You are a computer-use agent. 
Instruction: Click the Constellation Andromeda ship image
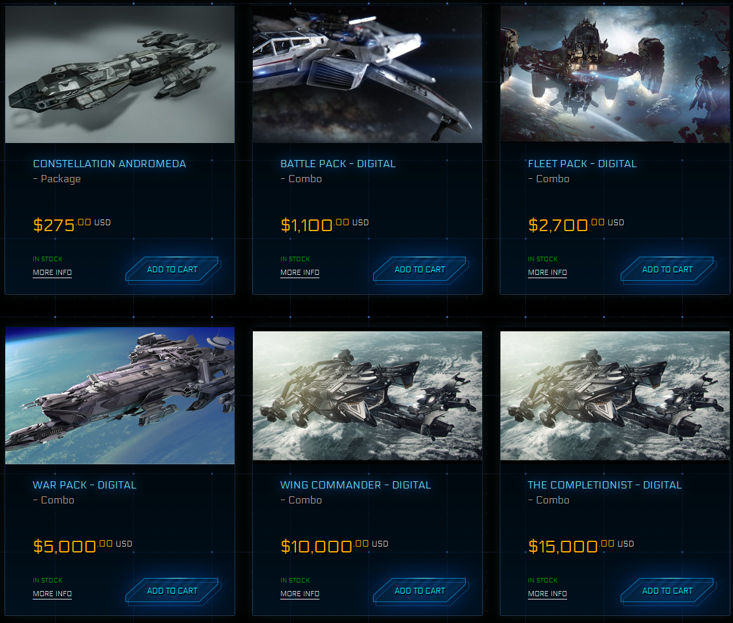[x=120, y=74]
